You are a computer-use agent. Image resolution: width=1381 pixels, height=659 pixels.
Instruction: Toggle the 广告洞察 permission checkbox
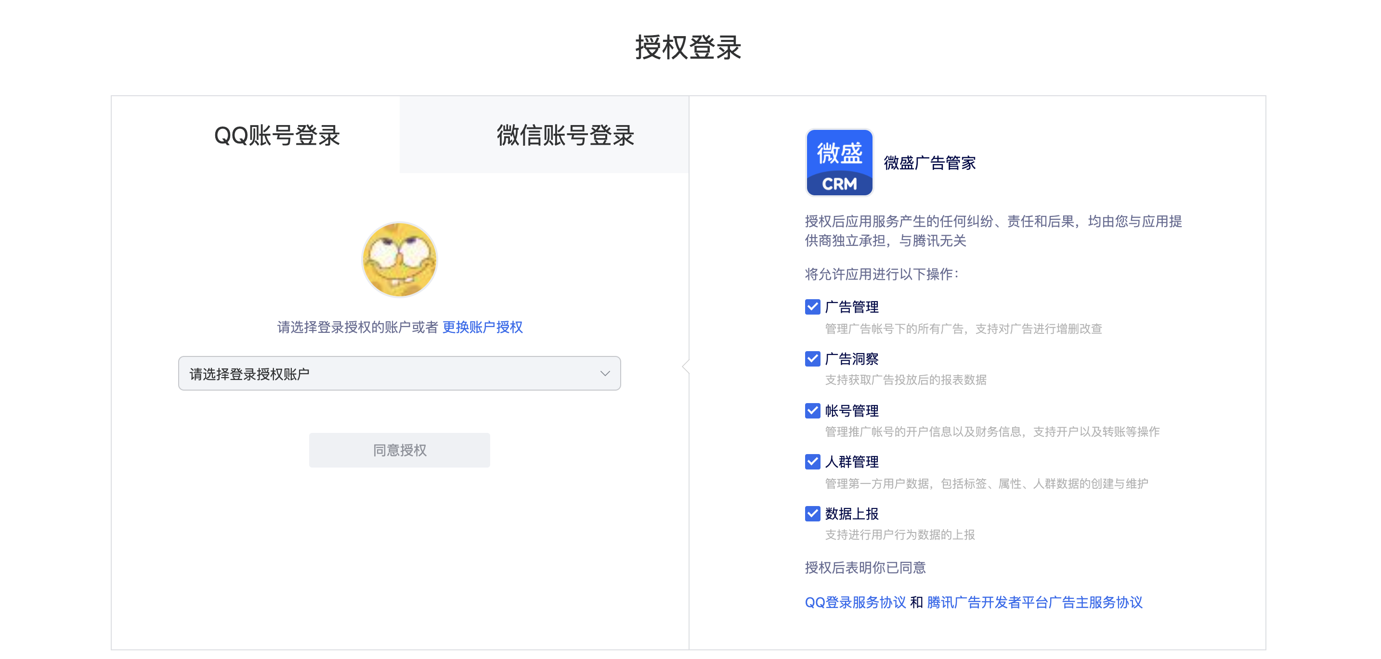(x=813, y=359)
